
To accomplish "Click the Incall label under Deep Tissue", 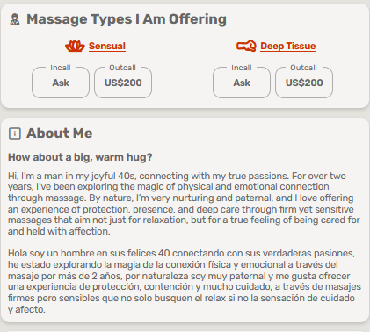I will coord(242,68).
